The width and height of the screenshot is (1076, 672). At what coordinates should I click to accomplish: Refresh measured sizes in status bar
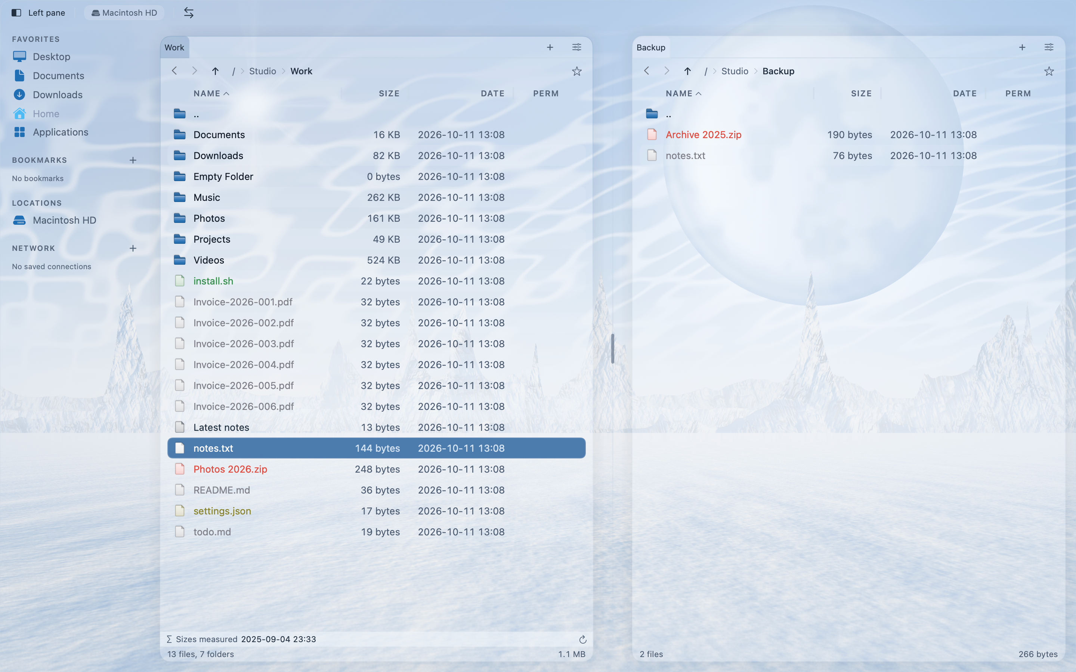(583, 640)
